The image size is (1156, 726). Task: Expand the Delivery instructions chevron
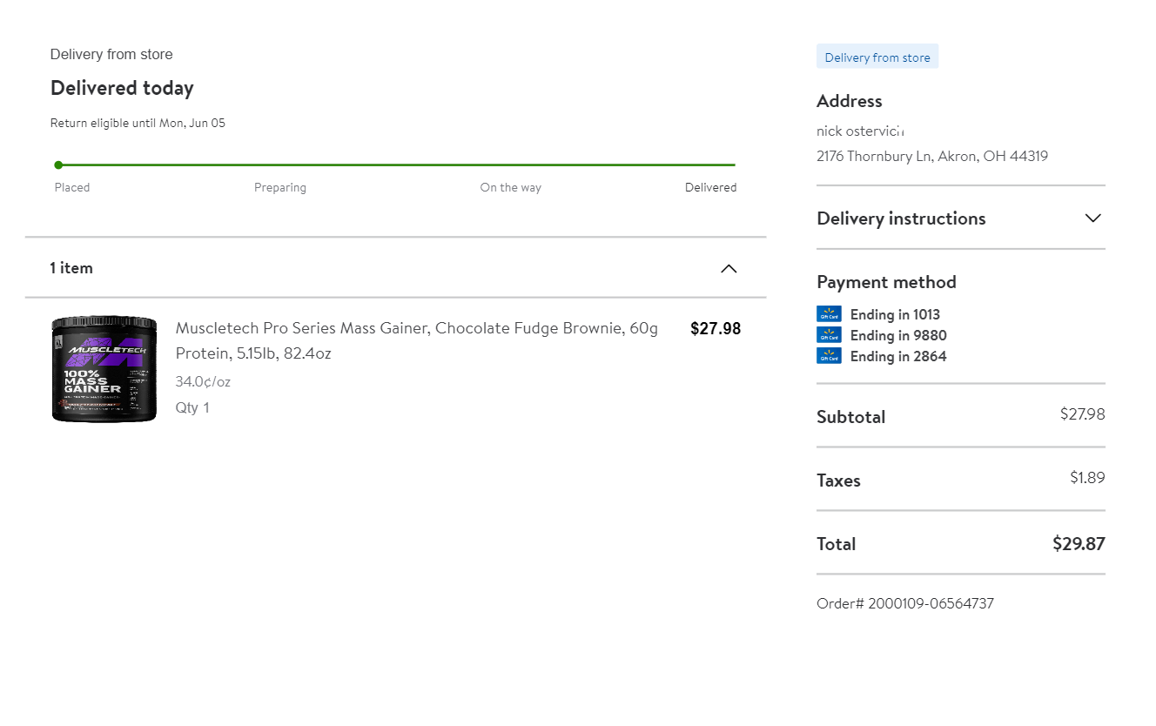click(1093, 218)
